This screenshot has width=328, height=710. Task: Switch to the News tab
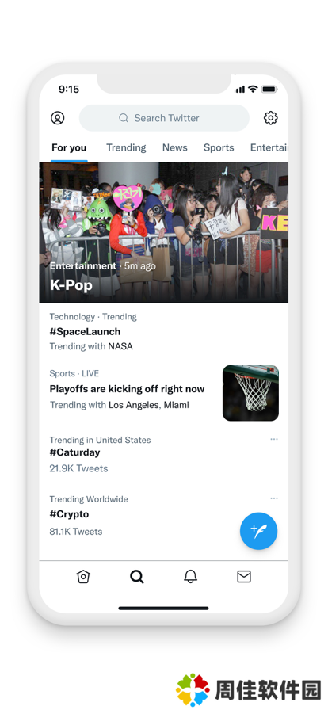(x=175, y=147)
